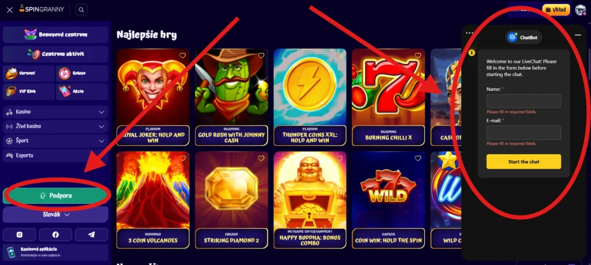
Task: Open the VIP Klub icon tile
Action: tap(29, 91)
